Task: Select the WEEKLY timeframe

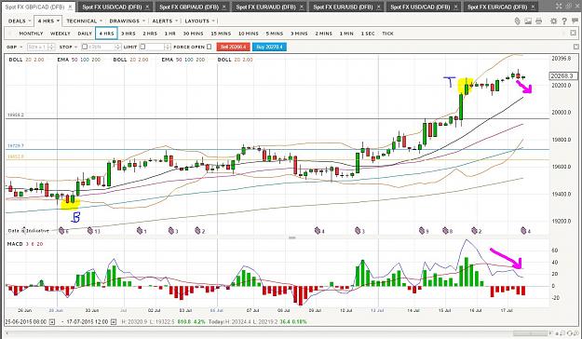Action: pyautogui.click(x=61, y=34)
